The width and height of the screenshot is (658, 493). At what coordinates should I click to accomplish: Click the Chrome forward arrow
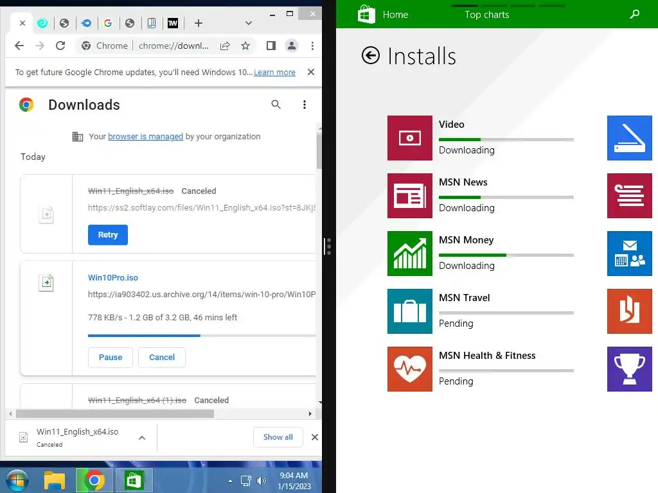40,46
